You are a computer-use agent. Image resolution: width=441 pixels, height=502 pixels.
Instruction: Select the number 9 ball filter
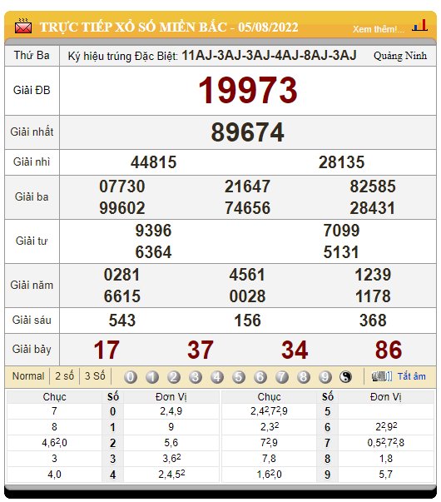click(x=325, y=377)
